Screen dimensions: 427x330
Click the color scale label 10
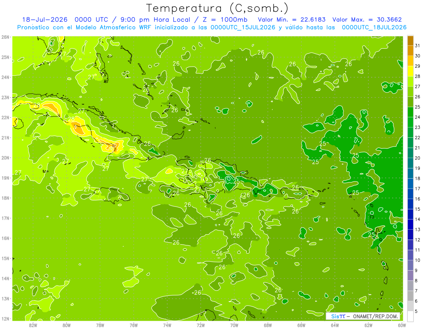(418, 260)
